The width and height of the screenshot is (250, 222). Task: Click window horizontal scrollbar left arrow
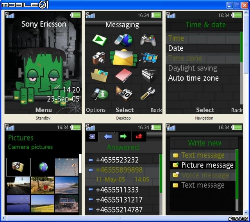coord(4,218)
